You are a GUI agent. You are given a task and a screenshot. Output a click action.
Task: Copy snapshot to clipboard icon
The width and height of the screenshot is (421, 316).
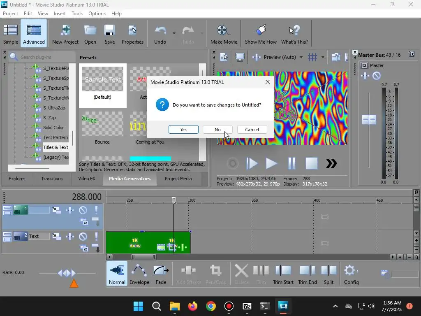click(x=335, y=57)
